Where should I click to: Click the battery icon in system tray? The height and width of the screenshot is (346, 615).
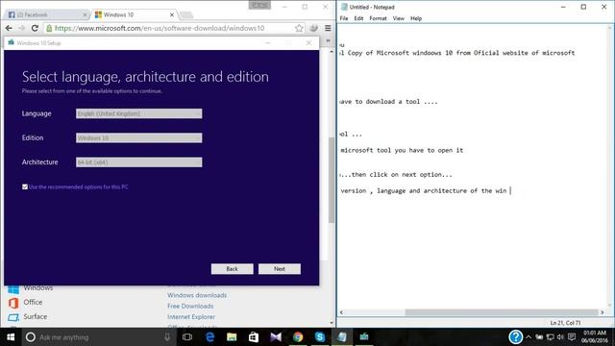pos(539,337)
